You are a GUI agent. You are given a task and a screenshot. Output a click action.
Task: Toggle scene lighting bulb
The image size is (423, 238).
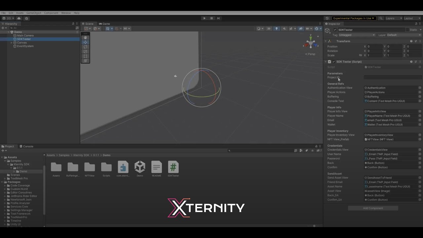277,28
